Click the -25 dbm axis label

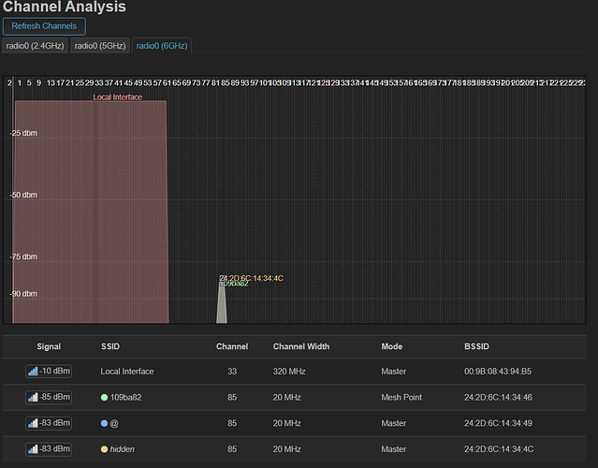pyautogui.click(x=23, y=133)
